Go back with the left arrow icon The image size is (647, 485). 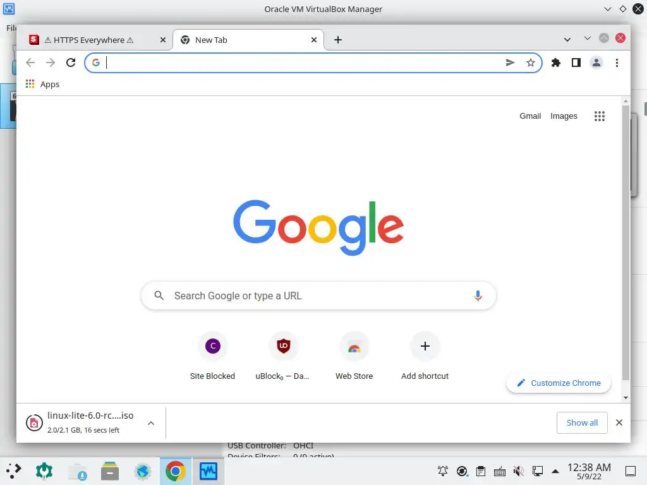(30, 63)
